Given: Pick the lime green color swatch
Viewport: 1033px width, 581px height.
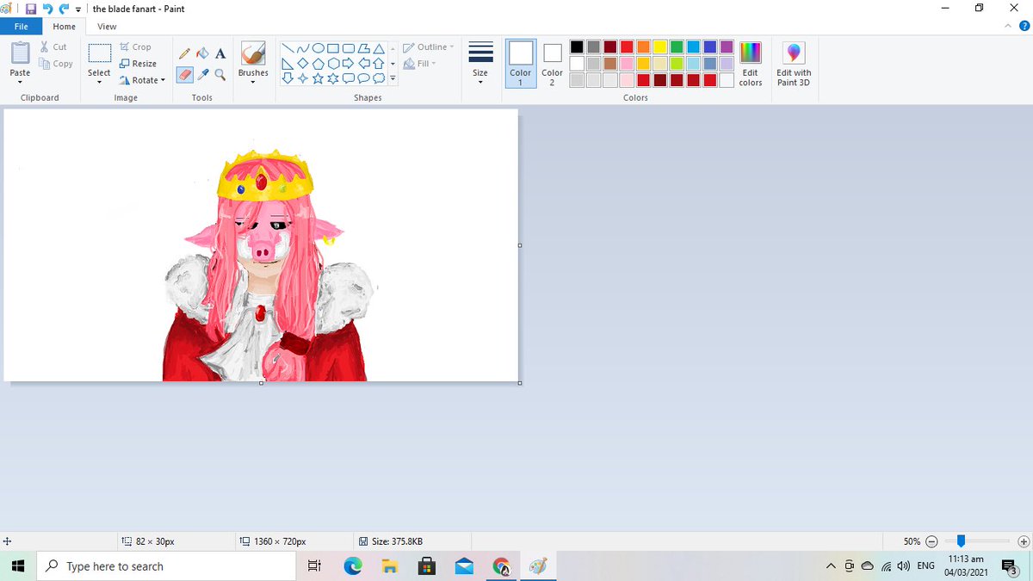Looking at the screenshot, I should (677, 64).
